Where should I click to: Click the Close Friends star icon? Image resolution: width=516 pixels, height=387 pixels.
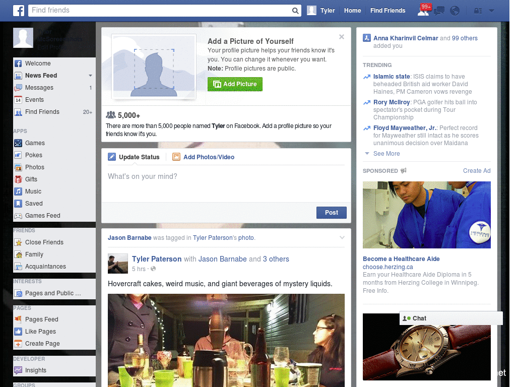click(18, 242)
